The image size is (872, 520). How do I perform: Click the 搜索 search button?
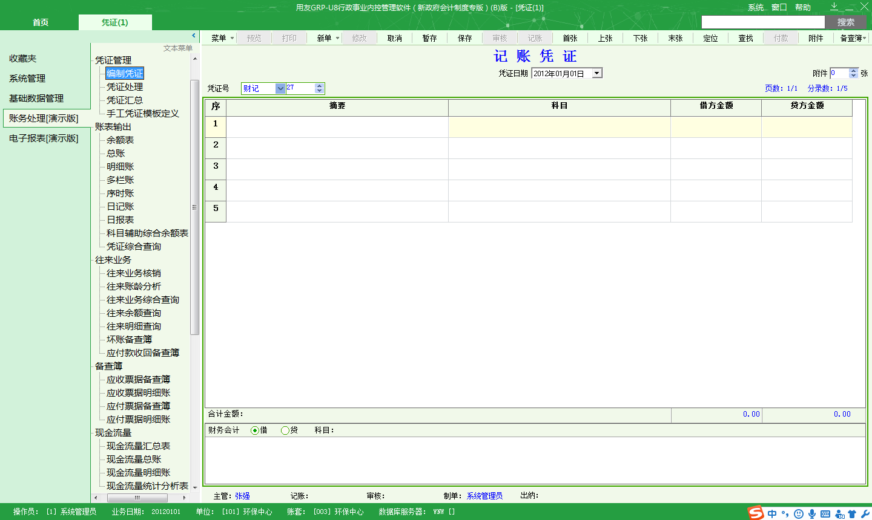[846, 22]
